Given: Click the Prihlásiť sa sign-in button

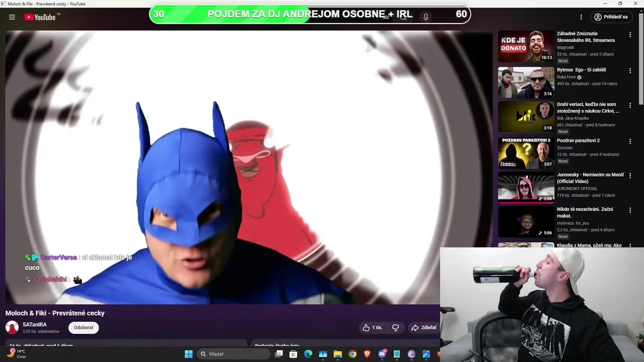Looking at the screenshot, I should (611, 17).
